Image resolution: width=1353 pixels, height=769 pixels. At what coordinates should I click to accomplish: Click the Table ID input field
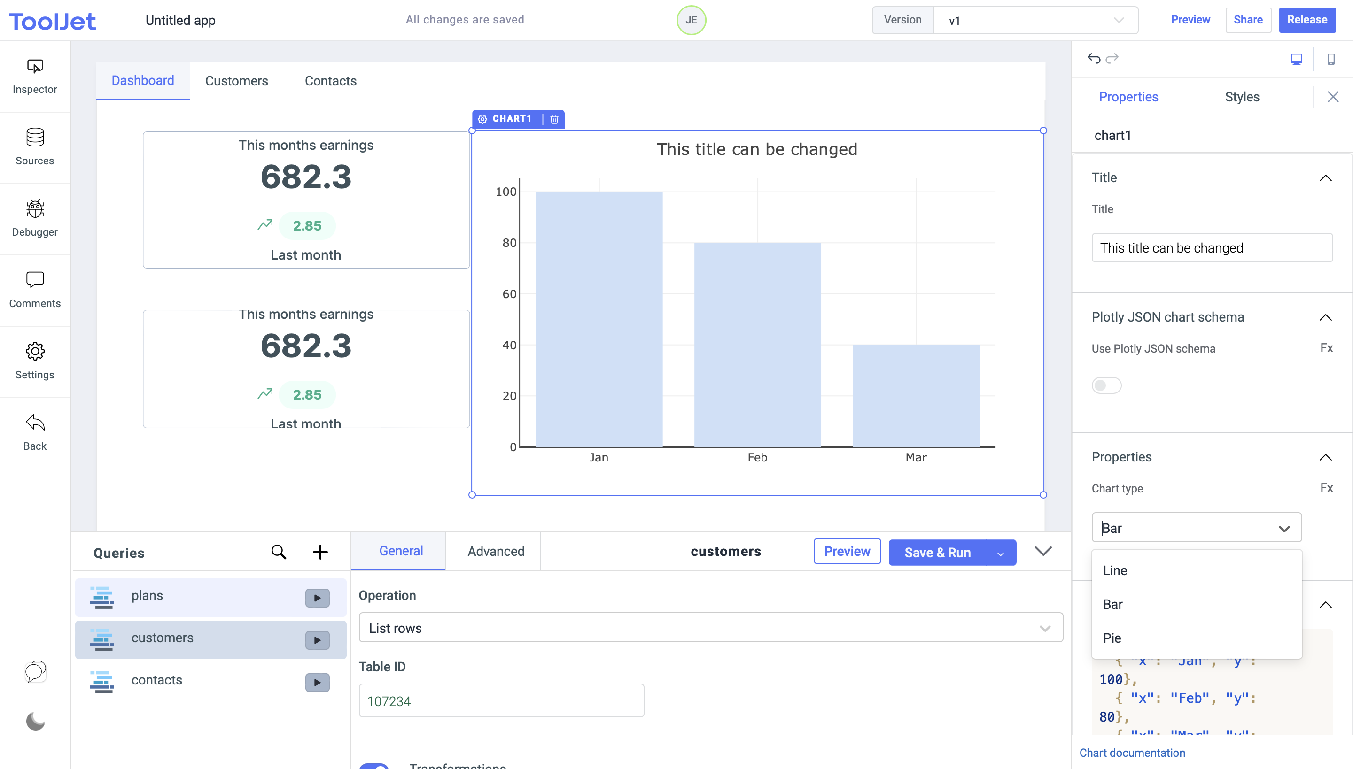[501, 700]
